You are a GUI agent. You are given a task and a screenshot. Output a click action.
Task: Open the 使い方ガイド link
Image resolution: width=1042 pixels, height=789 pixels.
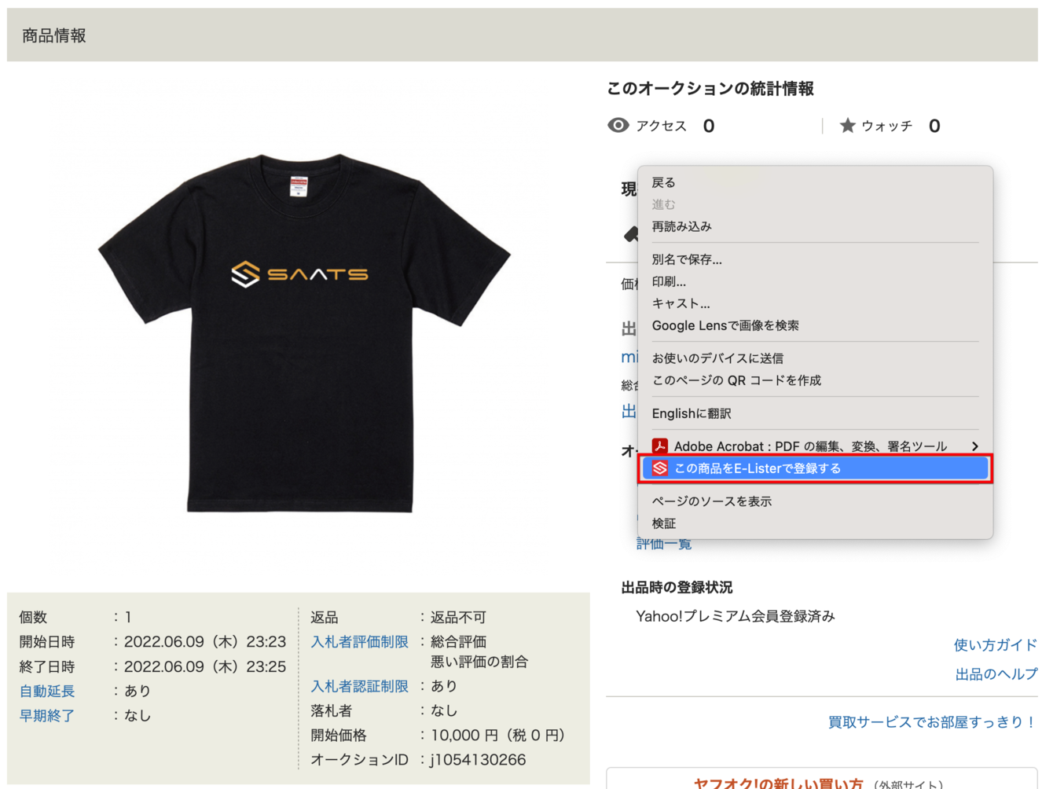pyautogui.click(x=995, y=645)
